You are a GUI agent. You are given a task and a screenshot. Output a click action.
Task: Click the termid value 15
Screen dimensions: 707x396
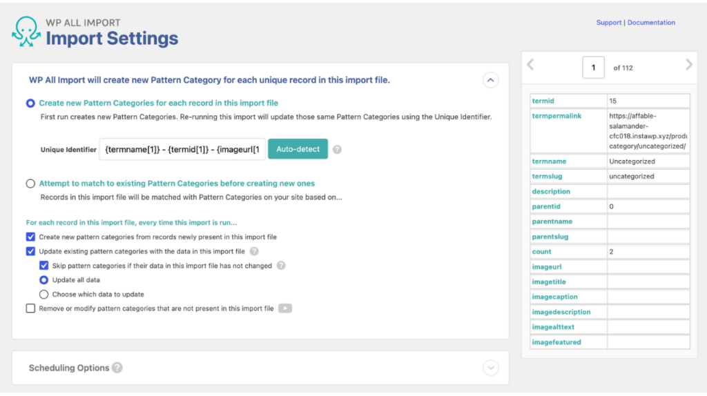[x=613, y=101]
